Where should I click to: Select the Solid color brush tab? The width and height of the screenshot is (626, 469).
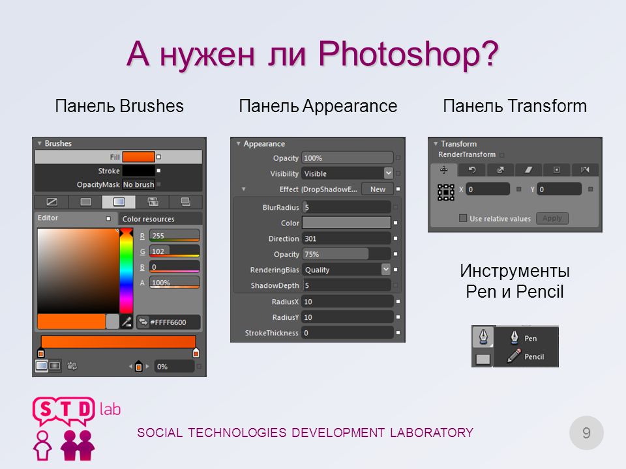pos(85,202)
